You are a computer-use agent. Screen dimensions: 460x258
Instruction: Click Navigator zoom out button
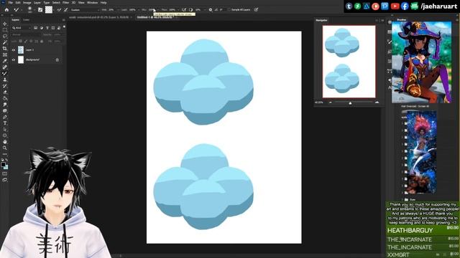point(331,102)
